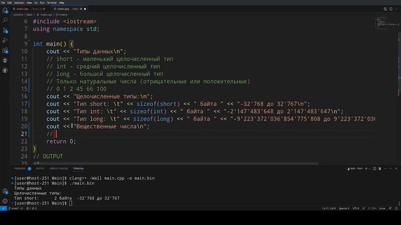The height and width of the screenshot is (225, 401).
Task: Click line number 21 in the gutter
Action: (x=24, y=134)
